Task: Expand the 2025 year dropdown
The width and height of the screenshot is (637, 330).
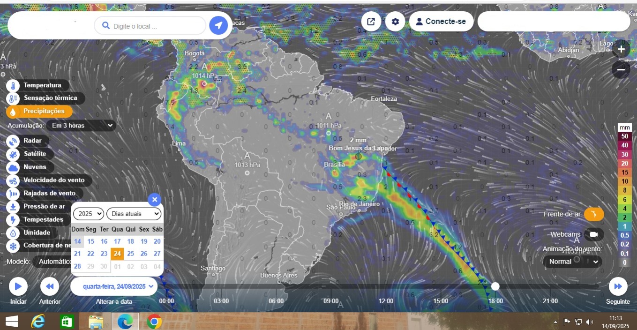Action: pos(88,214)
